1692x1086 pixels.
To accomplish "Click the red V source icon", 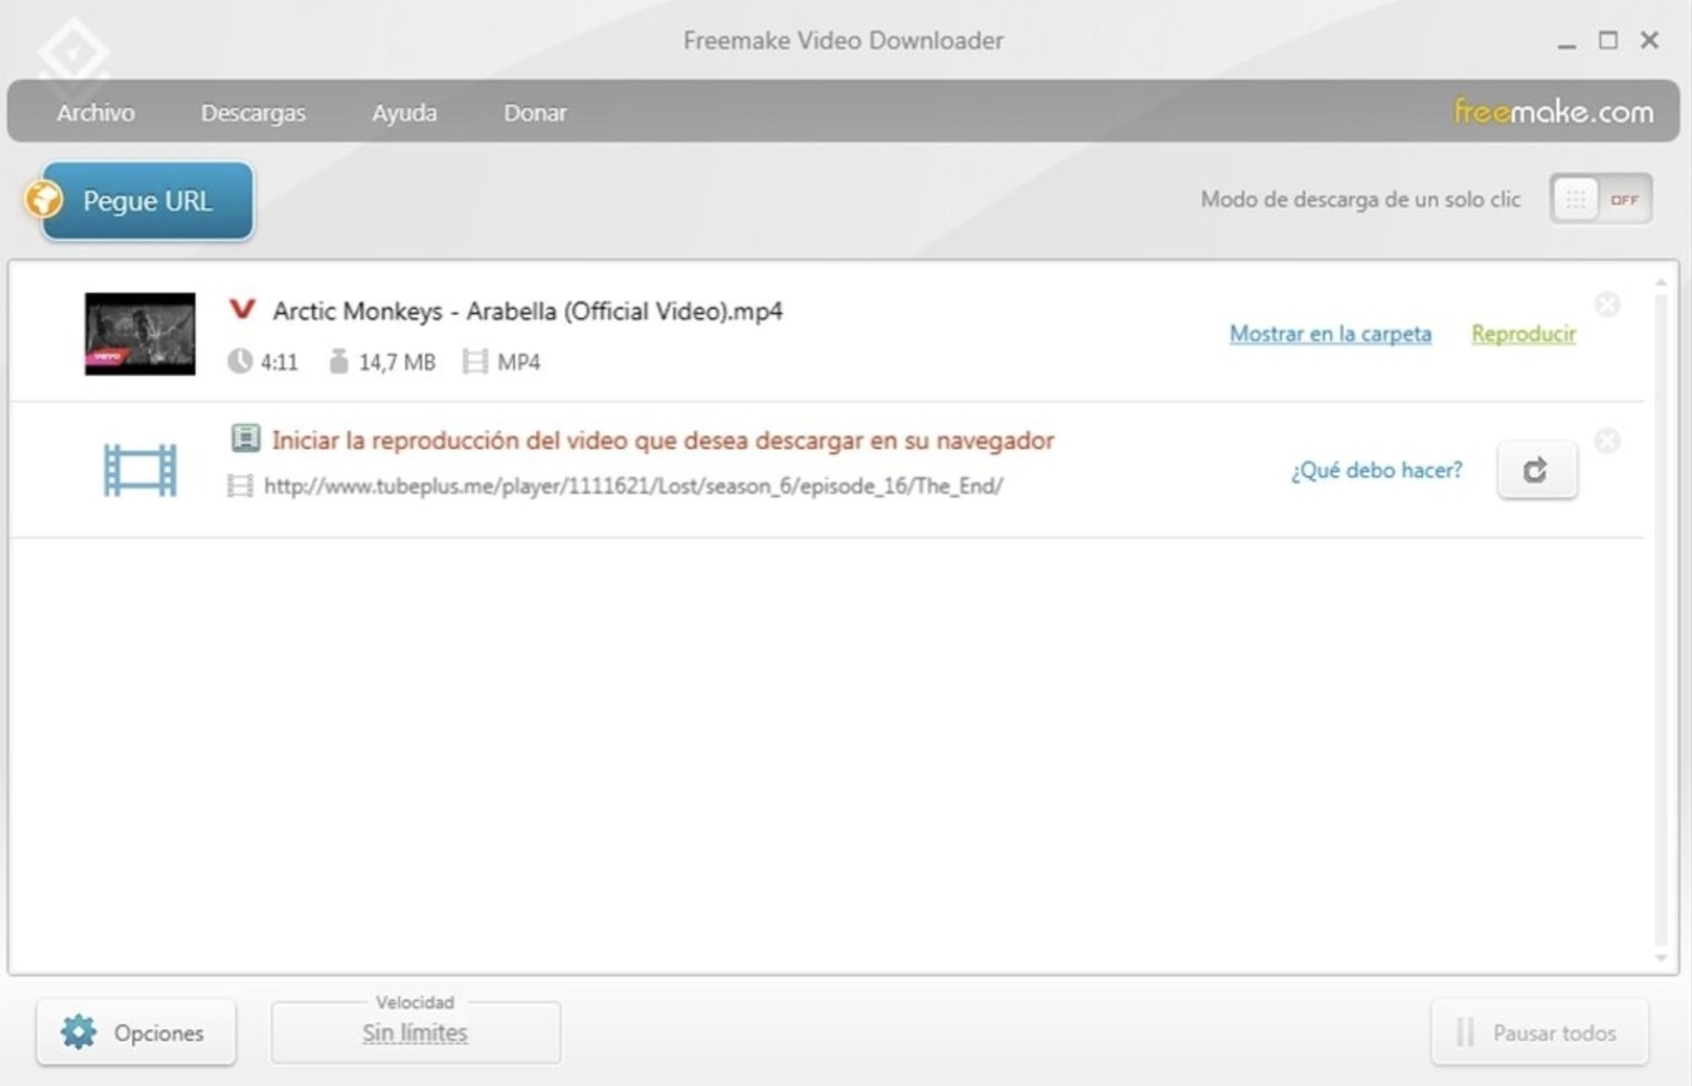I will tap(242, 310).
